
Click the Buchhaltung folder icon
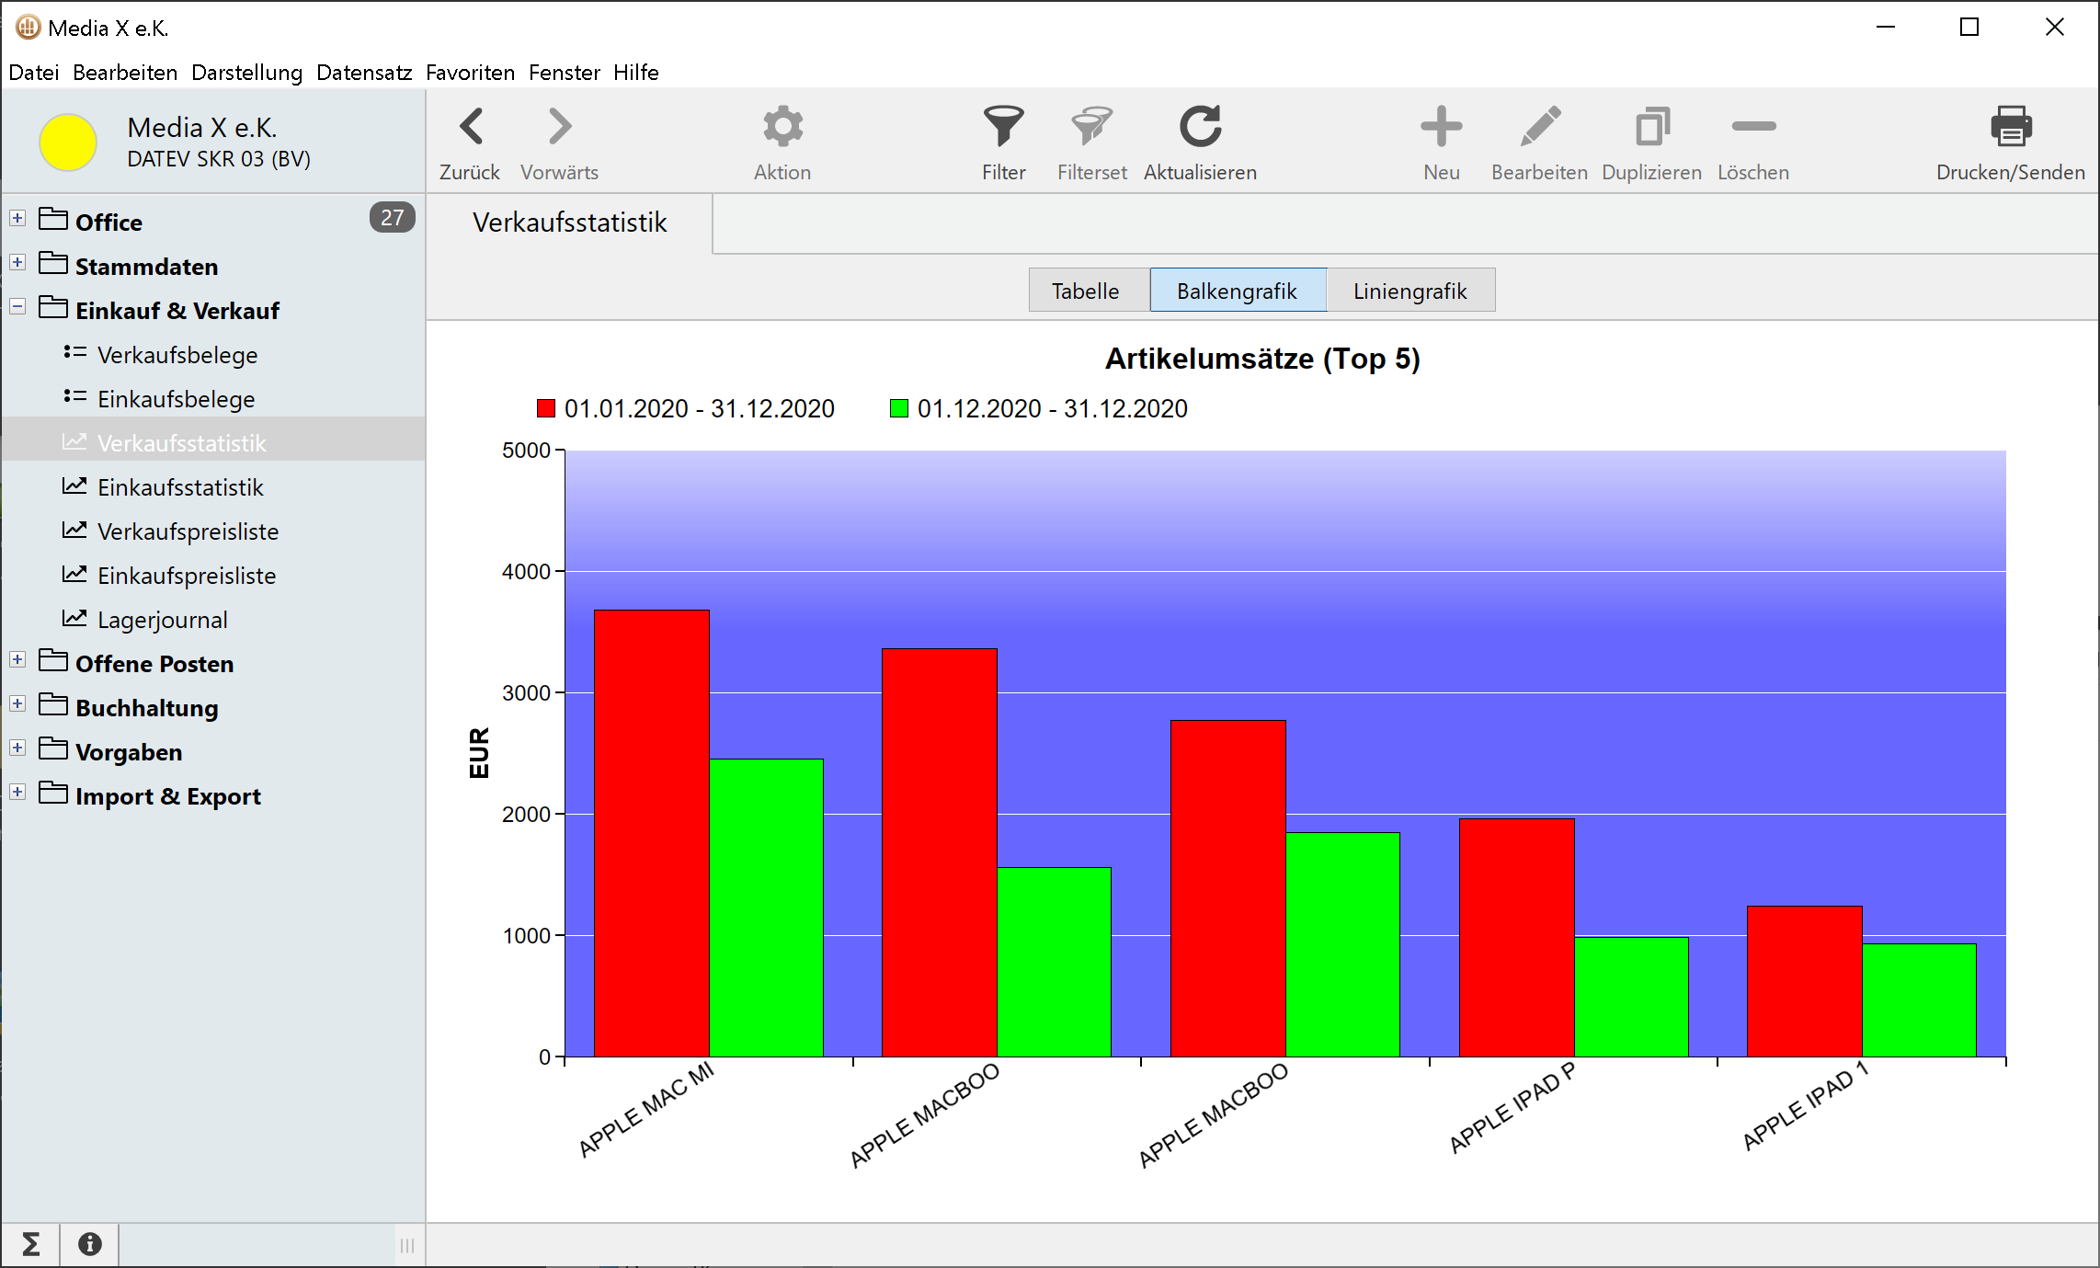click(x=53, y=704)
